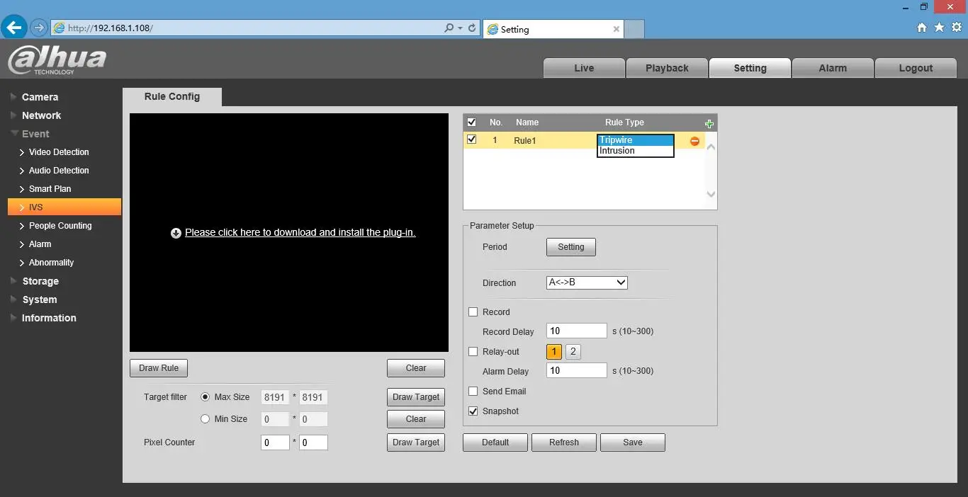The image size is (968, 497).
Task: Enable the Relay-out checkbox
Action: point(473,352)
